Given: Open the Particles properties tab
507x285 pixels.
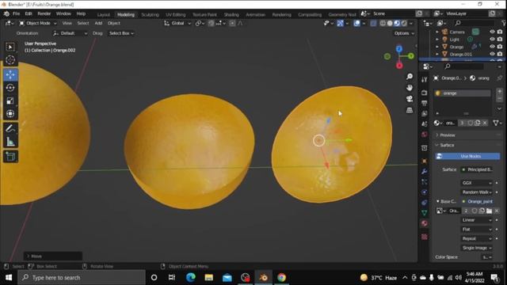Looking at the screenshot, I should [x=425, y=182].
